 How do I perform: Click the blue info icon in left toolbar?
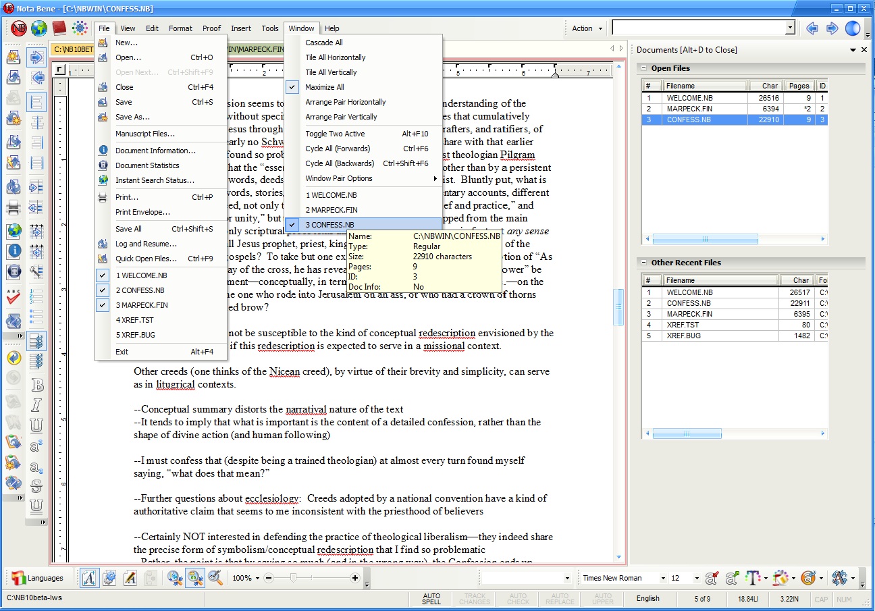click(14, 251)
